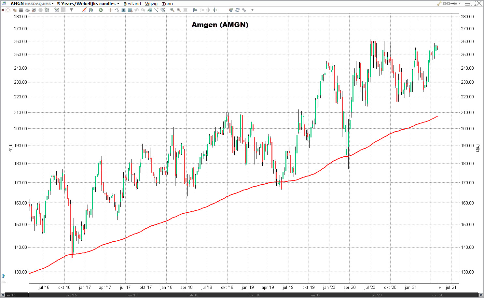The image size is (484, 298).
Task: Select the bar chart style icon
Action: (x=91, y=10)
